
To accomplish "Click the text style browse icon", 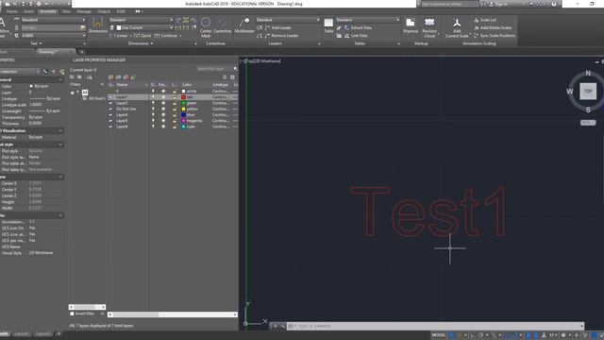I will click(x=83, y=27).
